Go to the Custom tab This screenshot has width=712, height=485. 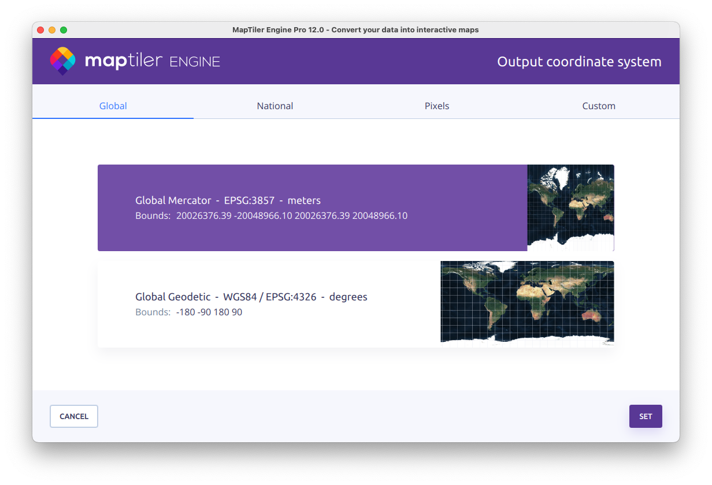599,106
